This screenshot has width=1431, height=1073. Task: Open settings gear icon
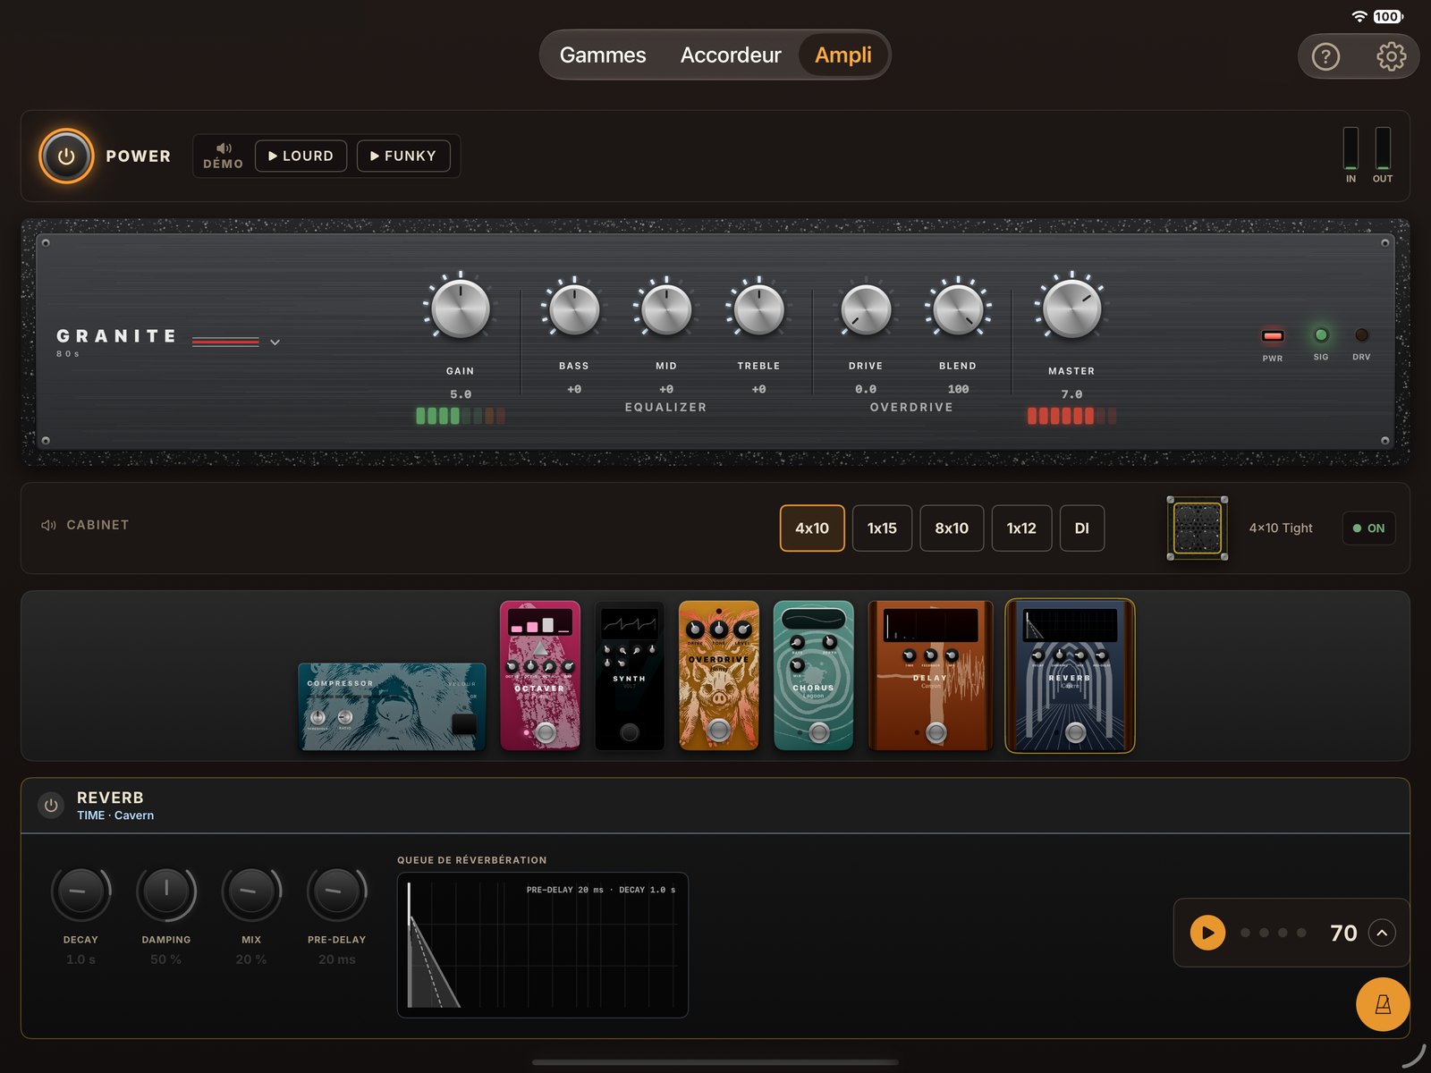coord(1391,57)
